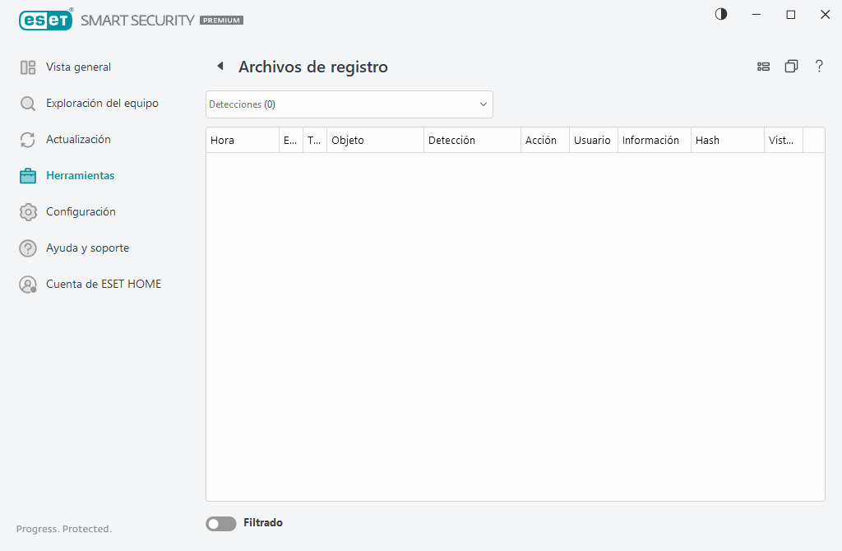This screenshot has width=842, height=551.
Task: Toggle the Filtrado switch off
Action: pyautogui.click(x=220, y=523)
